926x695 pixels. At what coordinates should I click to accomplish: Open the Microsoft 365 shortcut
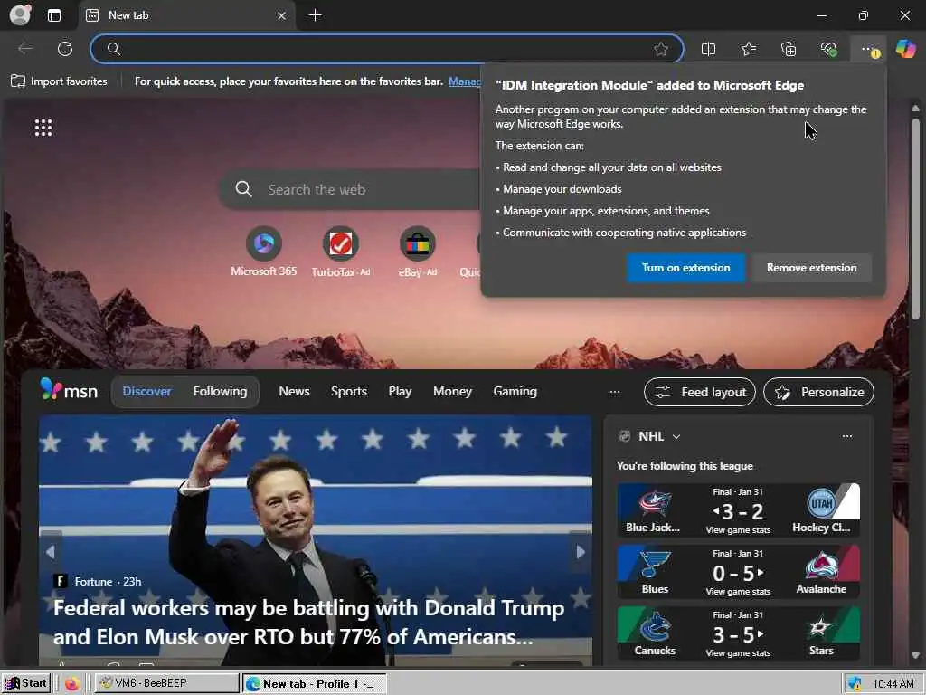pos(263,252)
